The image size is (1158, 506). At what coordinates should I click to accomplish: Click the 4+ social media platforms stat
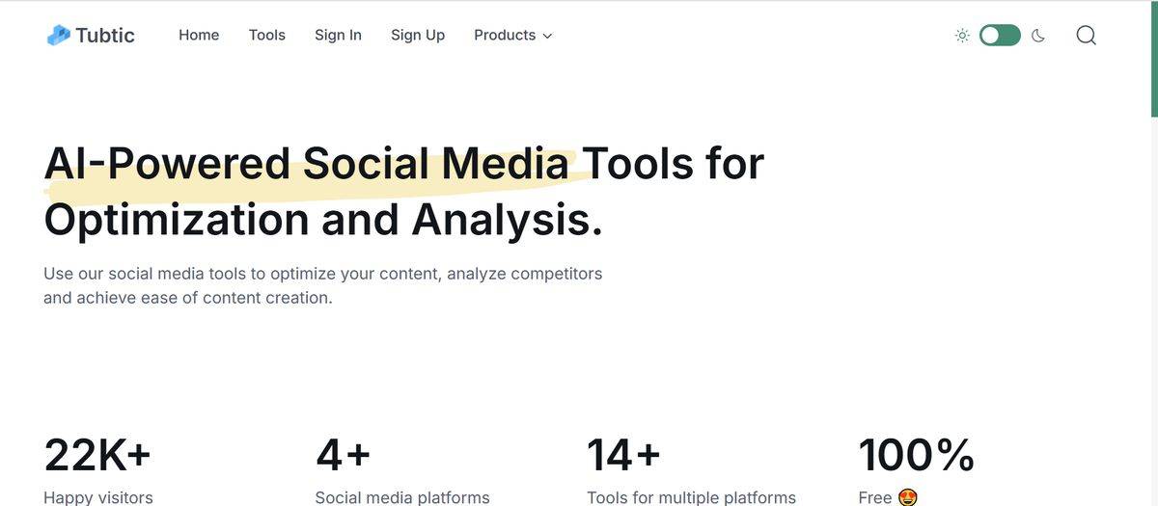[343, 455]
